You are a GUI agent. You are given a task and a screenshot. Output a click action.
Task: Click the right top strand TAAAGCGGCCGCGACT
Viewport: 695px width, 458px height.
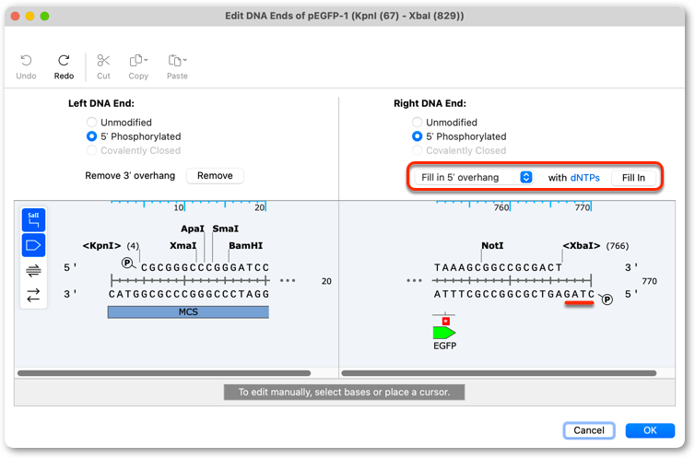click(x=498, y=268)
